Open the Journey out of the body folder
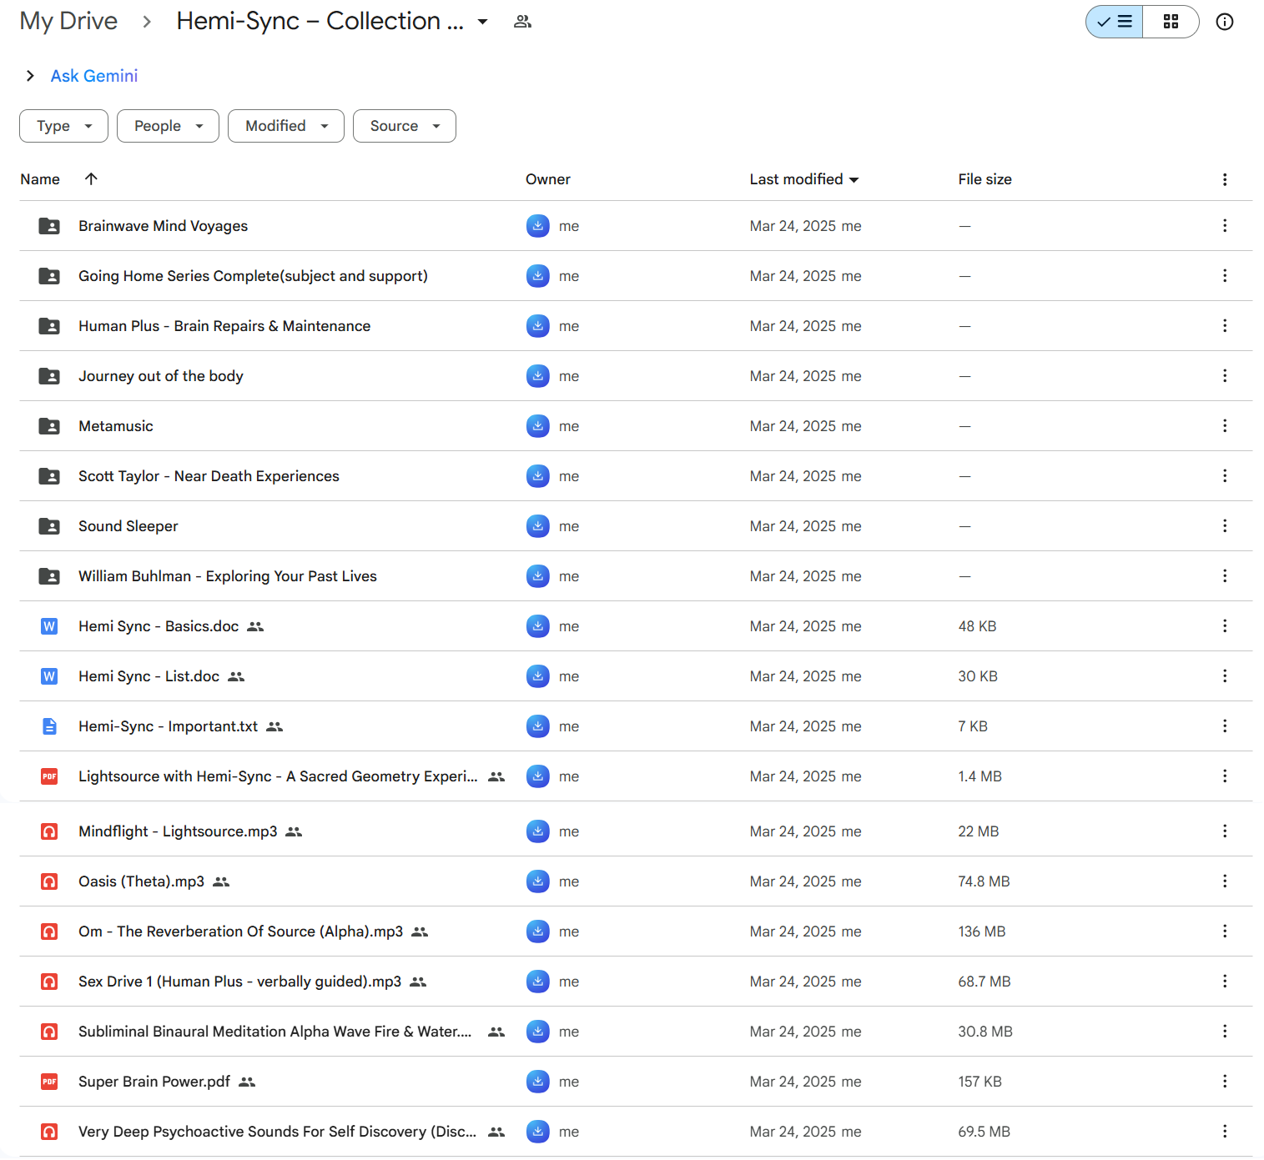Screen dimensions: 1264x1160 [161, 376]
